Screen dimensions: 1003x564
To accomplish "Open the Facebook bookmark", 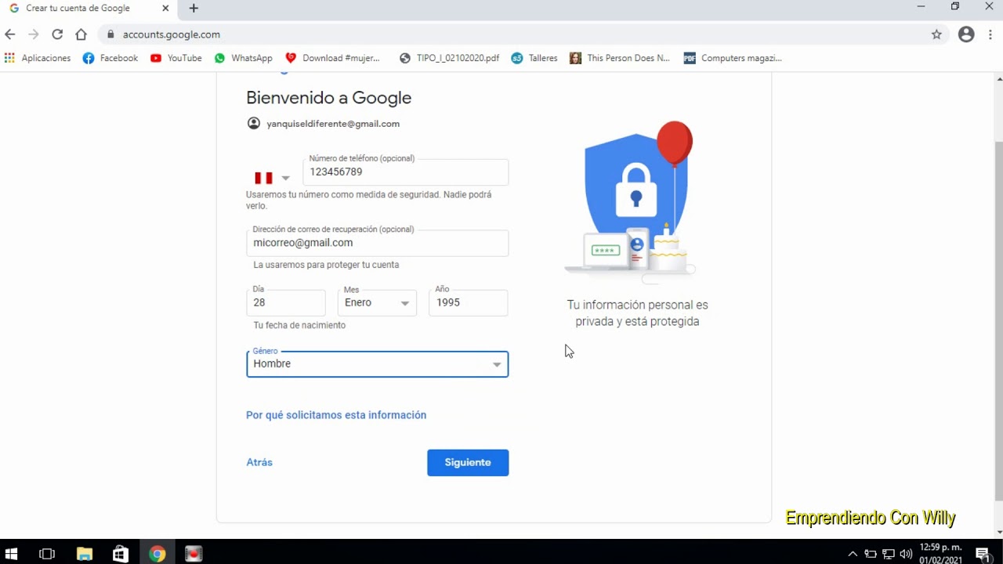I will tap(110, 58).
